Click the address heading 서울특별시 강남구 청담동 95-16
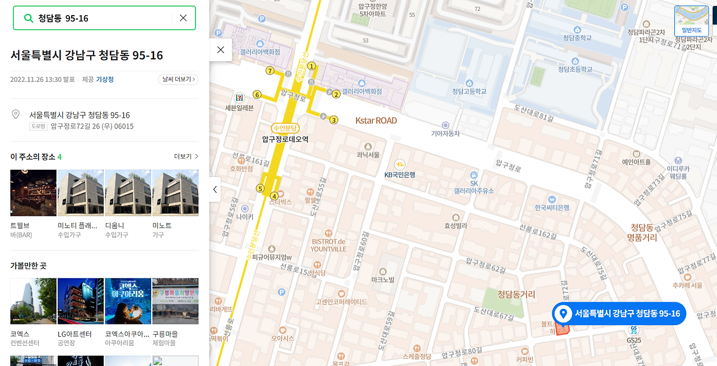Image resolution: width=717 pixels, height=366 pixels. click(x=87, y=55)
